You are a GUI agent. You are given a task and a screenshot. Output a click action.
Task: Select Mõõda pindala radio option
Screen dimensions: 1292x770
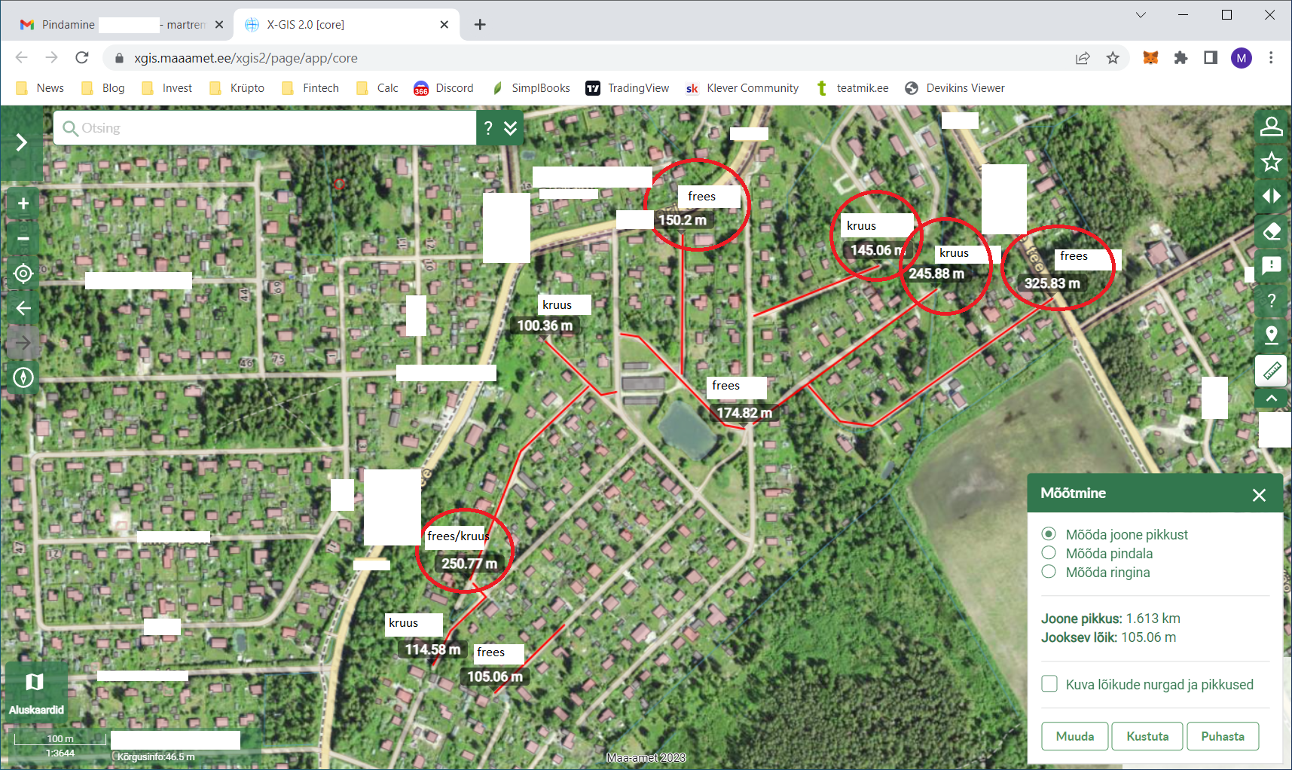coord(1049,553)
